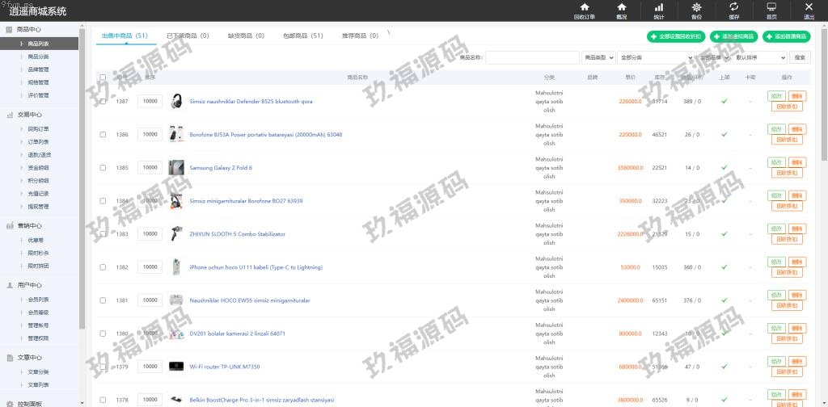Open the 首页 monitor icon

tap(771, 7)
